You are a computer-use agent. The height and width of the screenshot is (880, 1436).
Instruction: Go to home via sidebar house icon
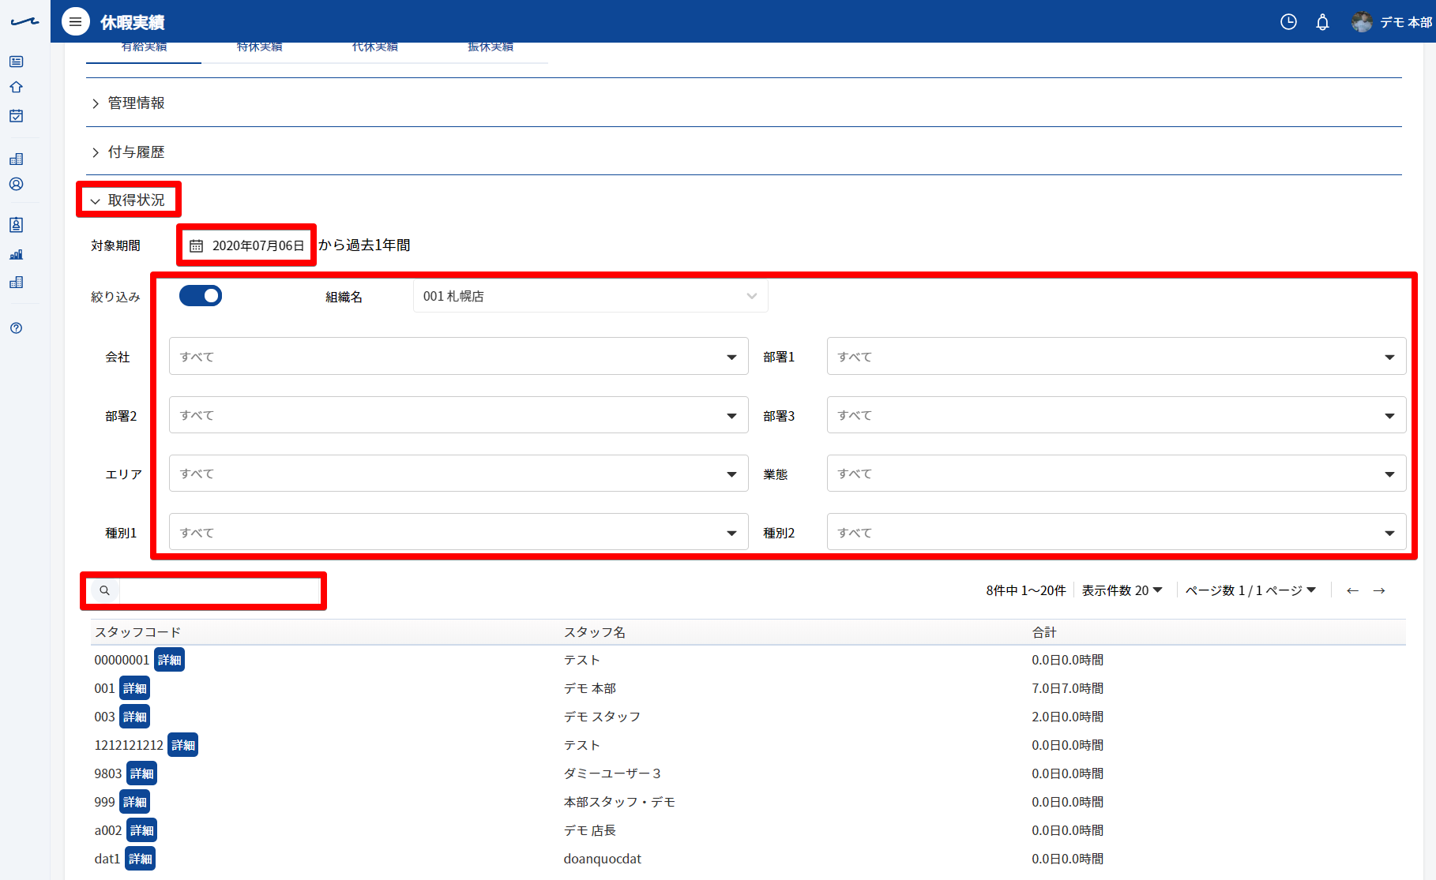[16, 88]
